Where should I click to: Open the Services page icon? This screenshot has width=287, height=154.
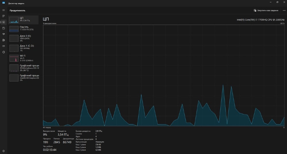(4, 52)
